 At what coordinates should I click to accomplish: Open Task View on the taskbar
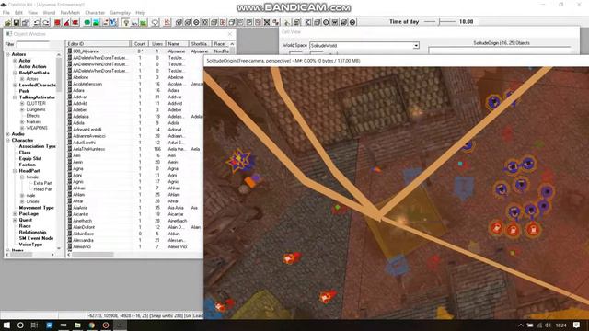34,325
